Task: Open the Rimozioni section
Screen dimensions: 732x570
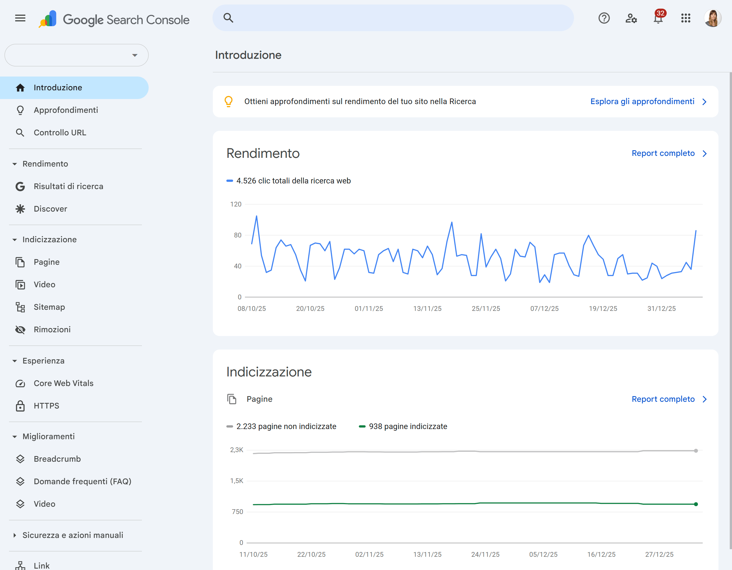Action: (52, 329)
